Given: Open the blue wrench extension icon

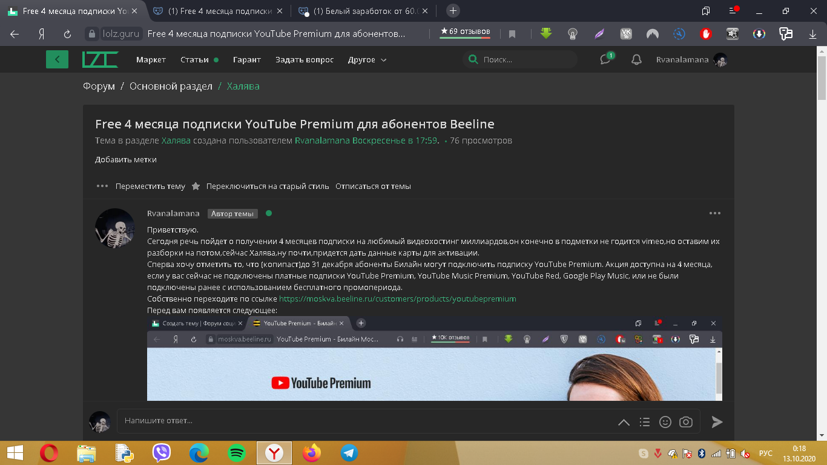Looking at the screenshot, I should tap(679, 34).
